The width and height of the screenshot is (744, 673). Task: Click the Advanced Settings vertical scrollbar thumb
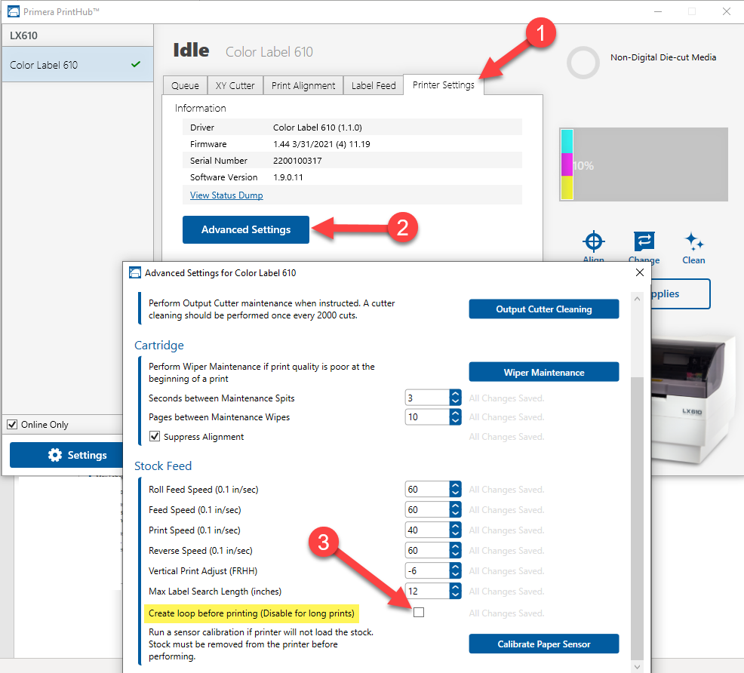(x=638, y=517)
